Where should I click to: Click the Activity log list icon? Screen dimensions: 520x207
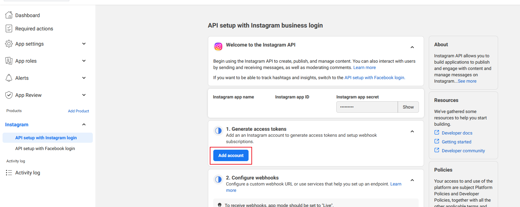pyautogui.click(x=9, y=172)
